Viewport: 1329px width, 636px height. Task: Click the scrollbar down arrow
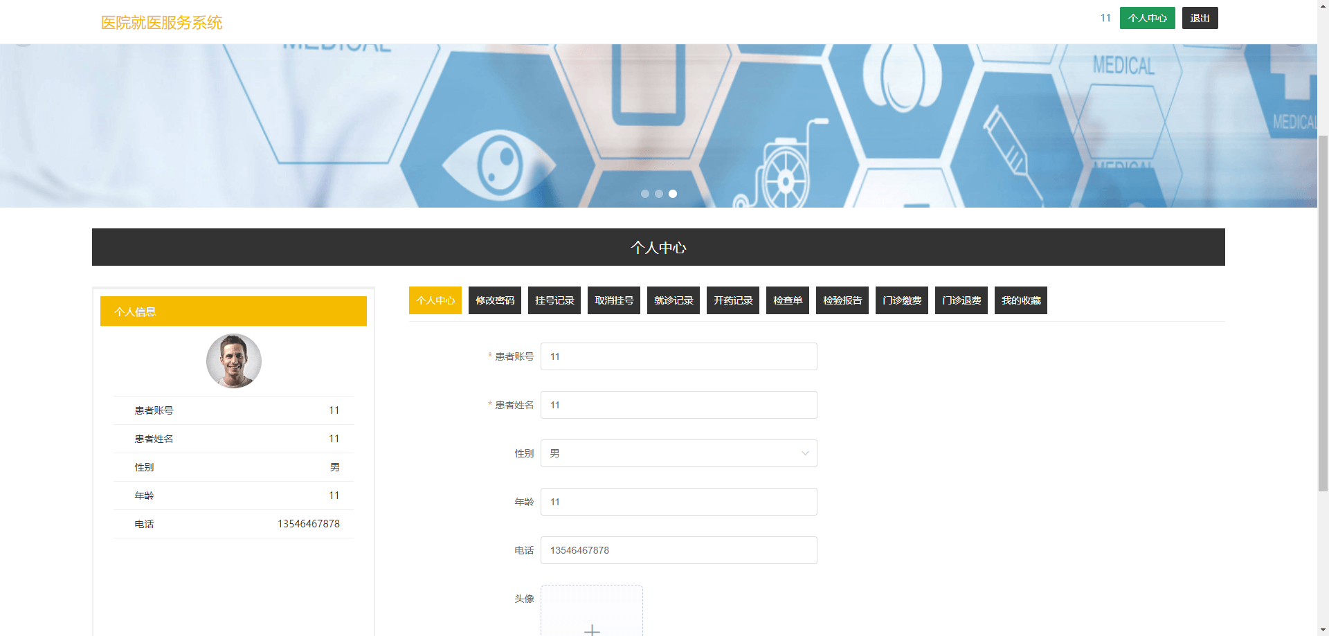tap(1323, 630)
